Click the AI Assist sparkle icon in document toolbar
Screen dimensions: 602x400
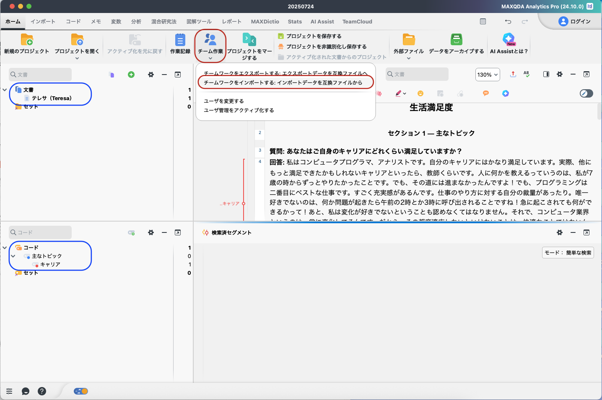pyautogui.click(x=506, y=93)
